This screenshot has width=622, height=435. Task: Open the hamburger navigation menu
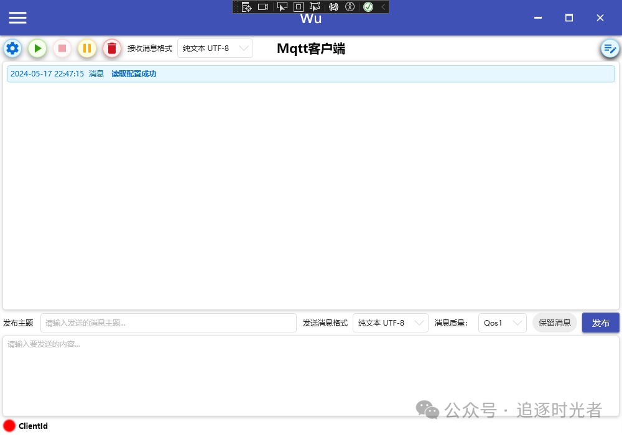[x=17, y=17]
